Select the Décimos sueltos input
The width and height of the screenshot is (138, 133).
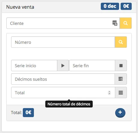click(63, 79)
